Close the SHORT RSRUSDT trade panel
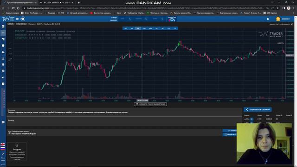 pyautogui.click(x=292, y=25)
